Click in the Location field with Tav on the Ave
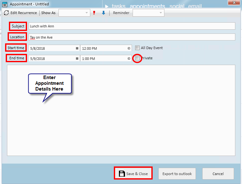This screenshot has width=242, height=184. [x=132, y=37]
